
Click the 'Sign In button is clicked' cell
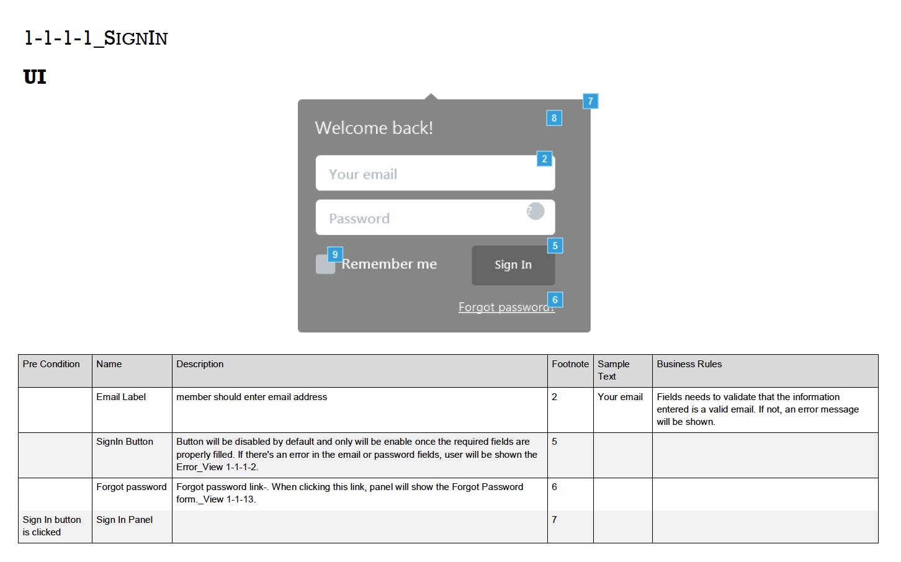[55, 527]
